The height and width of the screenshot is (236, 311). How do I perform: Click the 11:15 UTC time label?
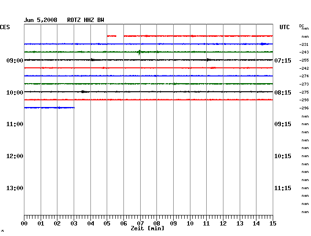(x=283, y=188)
